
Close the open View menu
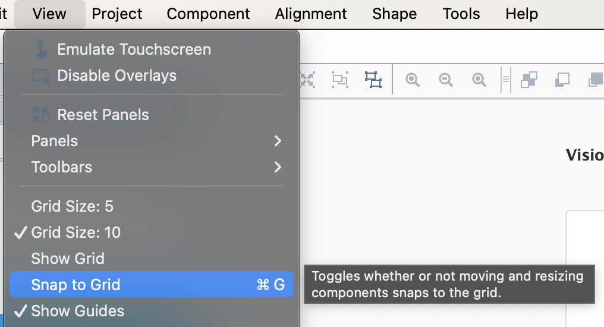(x=49, y=14)
